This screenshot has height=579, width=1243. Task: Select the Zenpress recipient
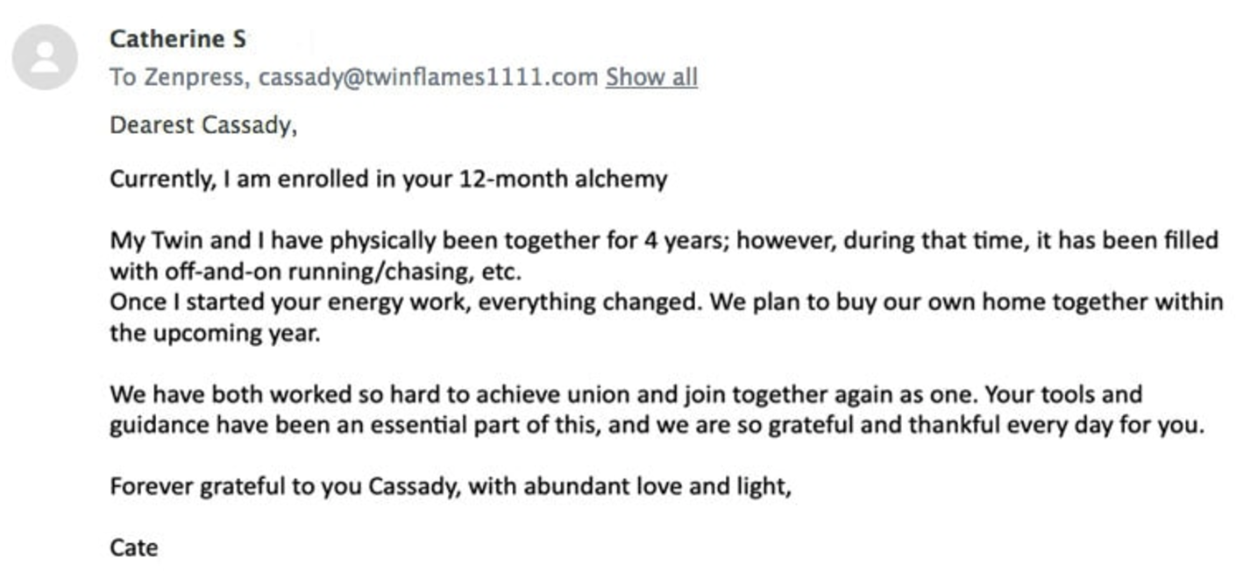click(195, 77)
